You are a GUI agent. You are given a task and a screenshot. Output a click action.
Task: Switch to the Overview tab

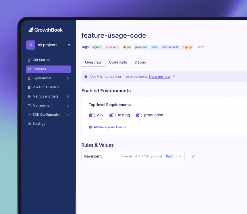coord(93,62)
